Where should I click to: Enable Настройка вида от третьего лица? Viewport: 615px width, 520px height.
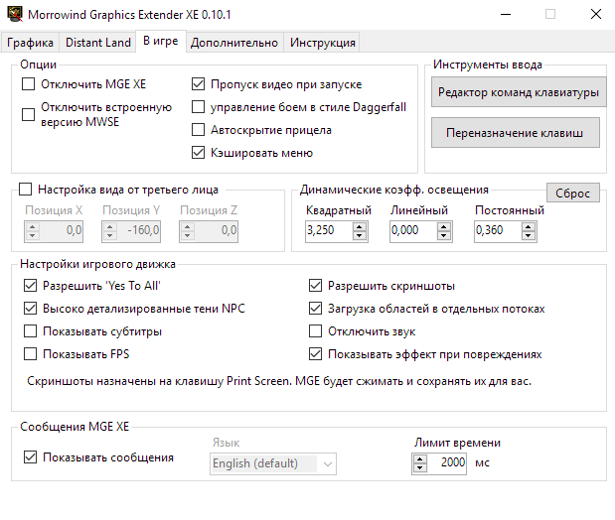(x=26, y=190)
